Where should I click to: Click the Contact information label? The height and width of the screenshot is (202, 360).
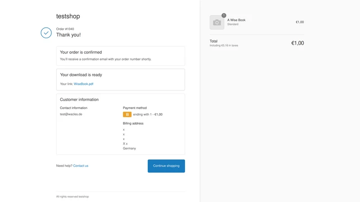tap(73, 108)
